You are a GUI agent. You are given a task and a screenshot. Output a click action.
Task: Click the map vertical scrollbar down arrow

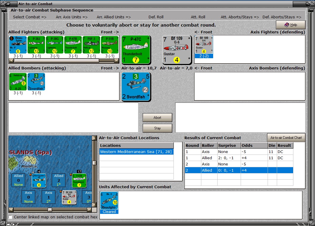(94, 205)
